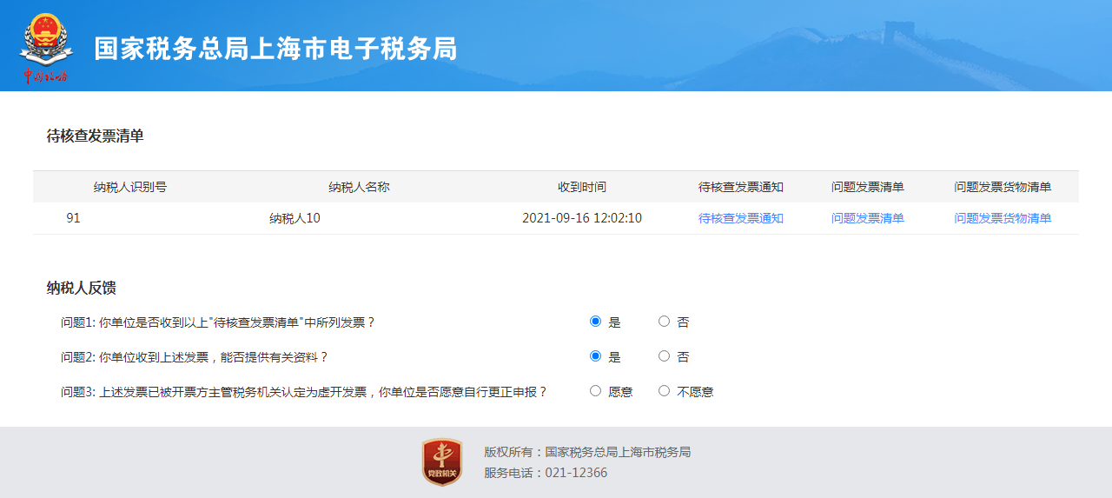
Task: Select 愿意 for 问题3
Action: pos(595,391)
